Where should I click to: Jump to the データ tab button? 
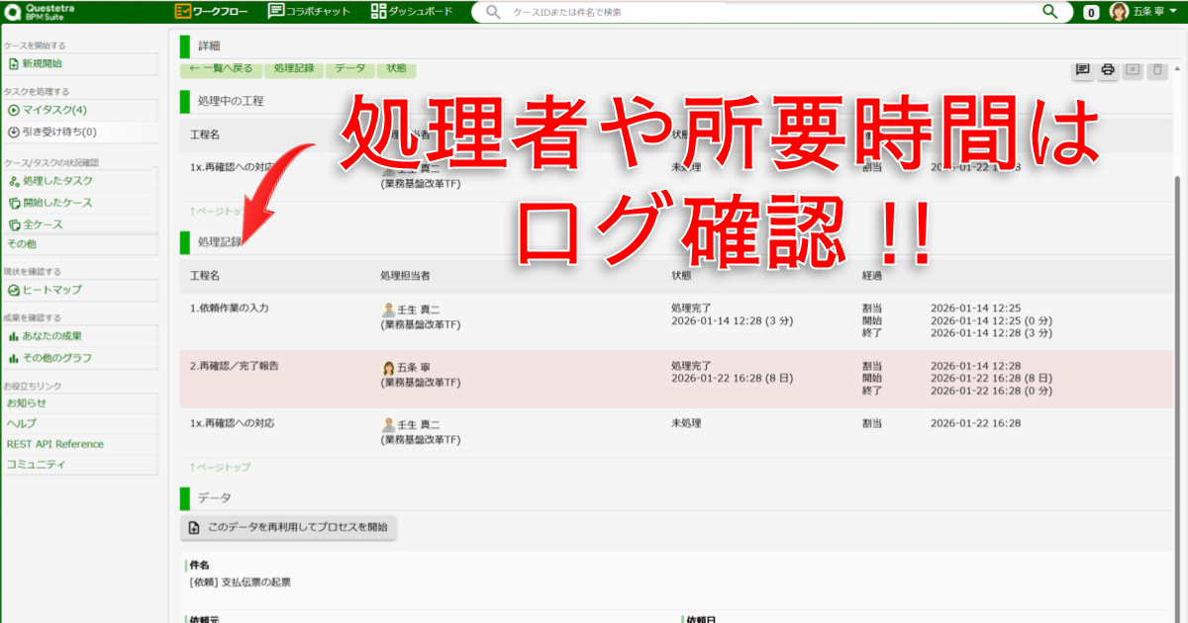349,69
